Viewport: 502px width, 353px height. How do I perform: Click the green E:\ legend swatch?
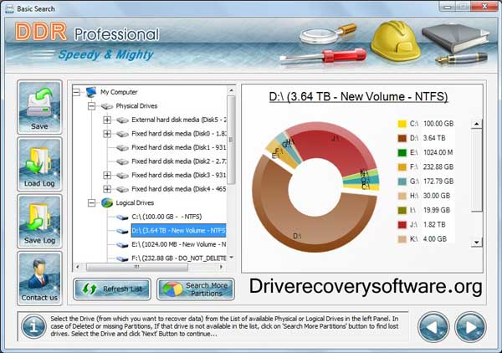(402, 152)
